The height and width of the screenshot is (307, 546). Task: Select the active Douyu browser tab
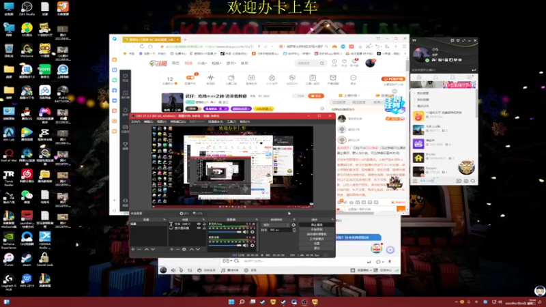point(152,40)
